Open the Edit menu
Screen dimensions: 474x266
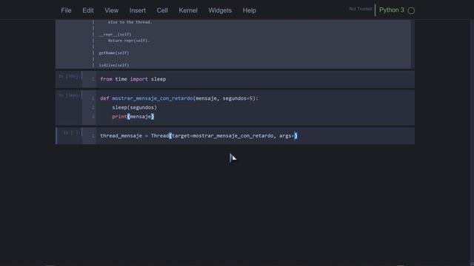(88, 10)
